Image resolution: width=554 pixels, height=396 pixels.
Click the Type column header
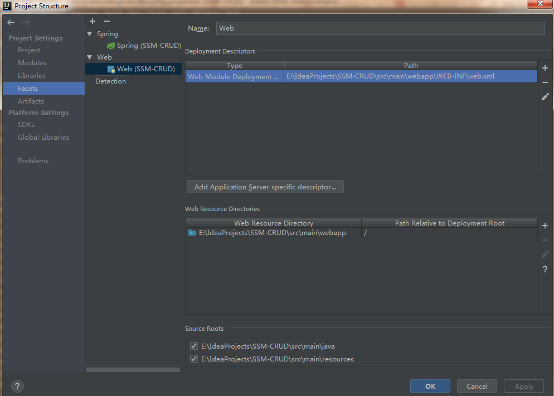(235, 66)
